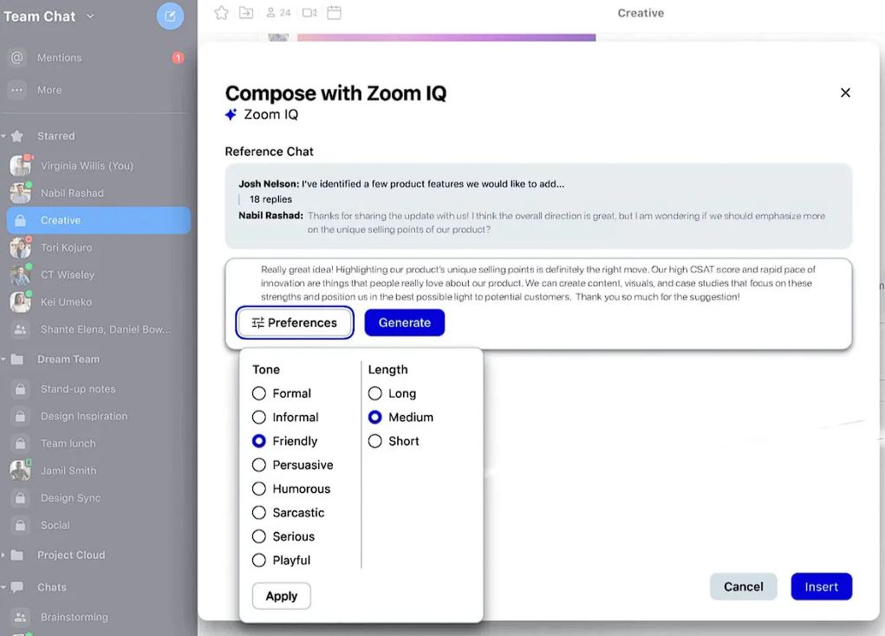Start a video meeting with camera icon

coord(309,13)
